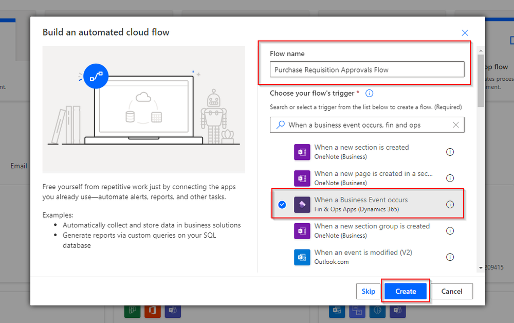Click the trigger search box

[367, 125]
